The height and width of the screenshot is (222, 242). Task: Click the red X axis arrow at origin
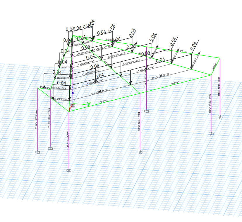[x=70, y=109]
